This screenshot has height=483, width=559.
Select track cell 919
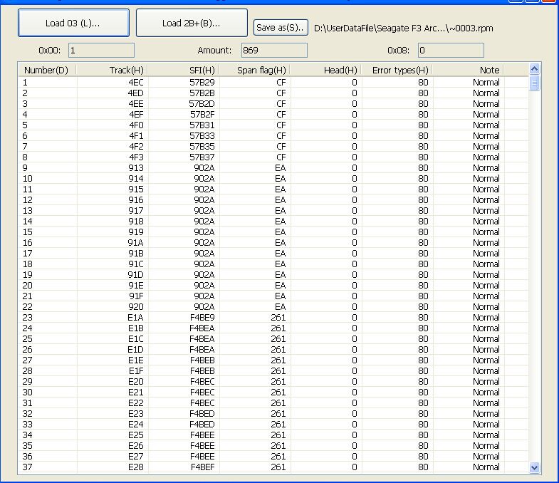[x=136, y=232]
